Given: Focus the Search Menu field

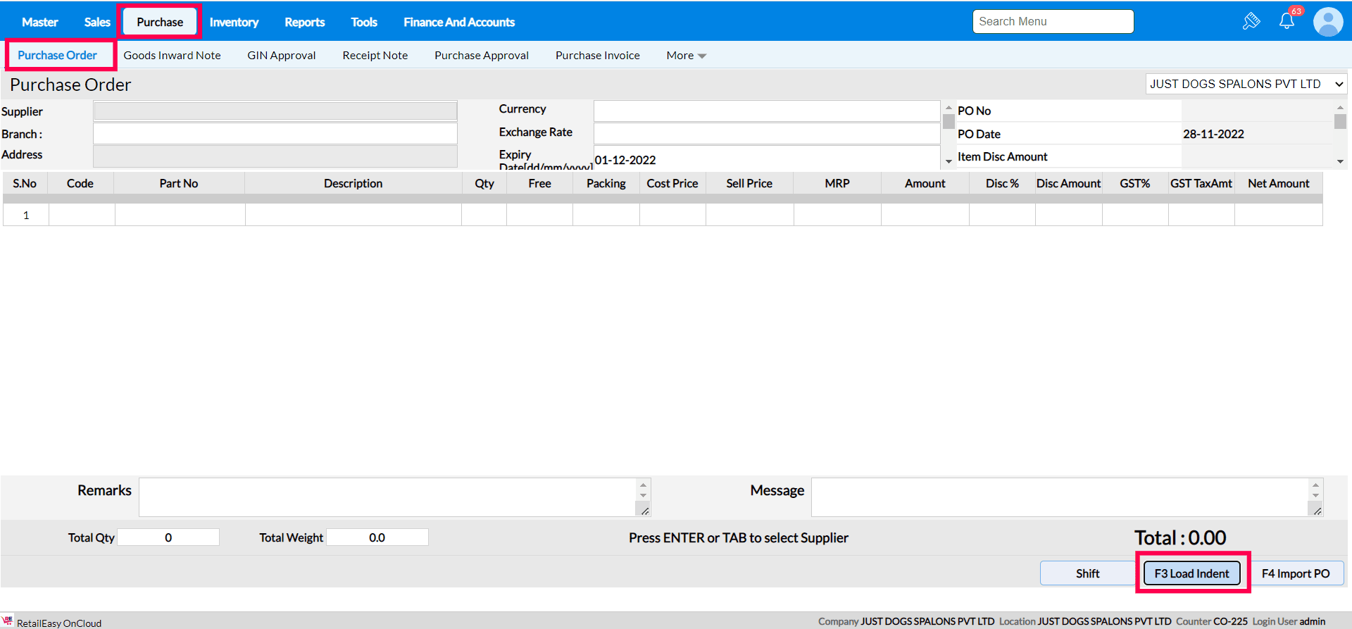Looking at the screenshot, I should tap(1053, 21).
